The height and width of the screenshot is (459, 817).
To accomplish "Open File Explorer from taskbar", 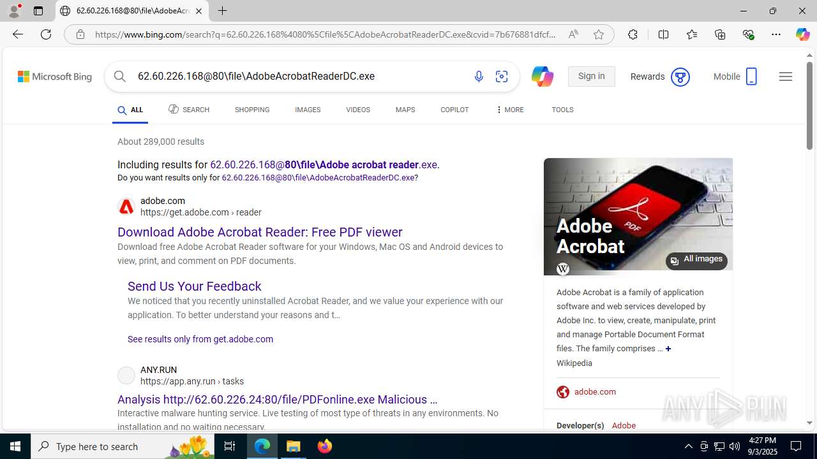I will tap(294, 446).
